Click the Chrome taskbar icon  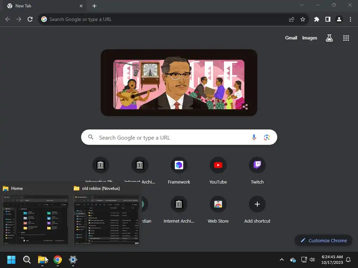[58, 260]
